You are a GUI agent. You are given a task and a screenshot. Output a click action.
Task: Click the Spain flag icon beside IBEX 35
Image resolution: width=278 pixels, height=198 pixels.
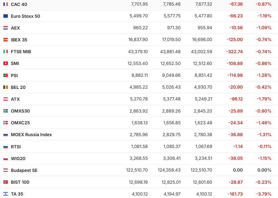[x=6, y=40]
